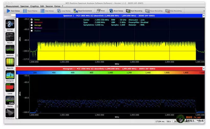Open the Measurement menu

13,6
